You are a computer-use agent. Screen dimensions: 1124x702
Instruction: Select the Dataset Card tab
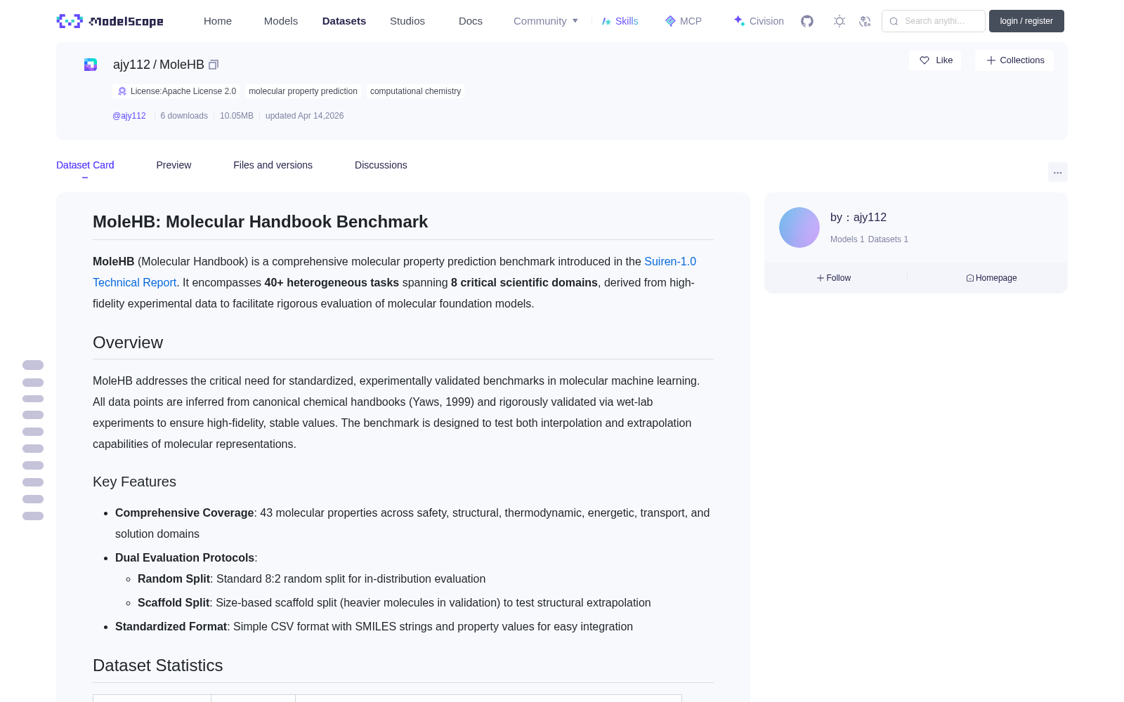85,165
